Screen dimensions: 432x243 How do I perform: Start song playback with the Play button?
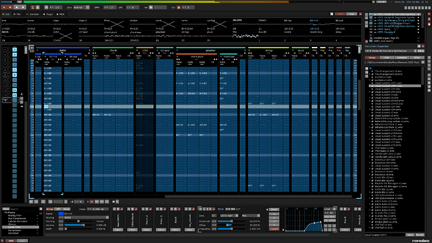tap(4, 8)
